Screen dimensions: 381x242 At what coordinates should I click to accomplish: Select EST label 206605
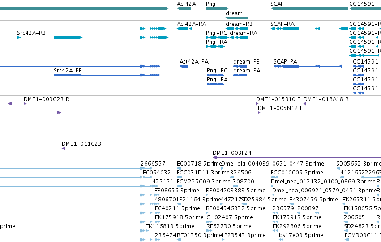(x=354, y=217)
